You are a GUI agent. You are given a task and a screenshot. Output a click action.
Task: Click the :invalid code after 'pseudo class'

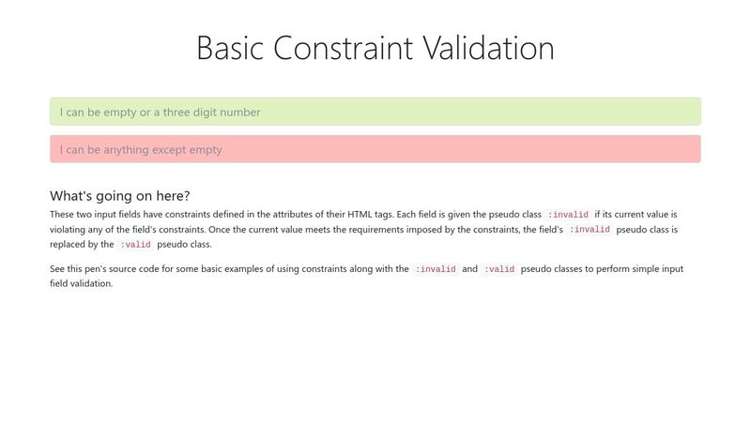pyautogui.click(x=568, y=215)
